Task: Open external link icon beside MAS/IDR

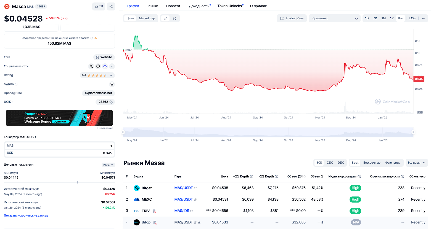Action: 191,211
